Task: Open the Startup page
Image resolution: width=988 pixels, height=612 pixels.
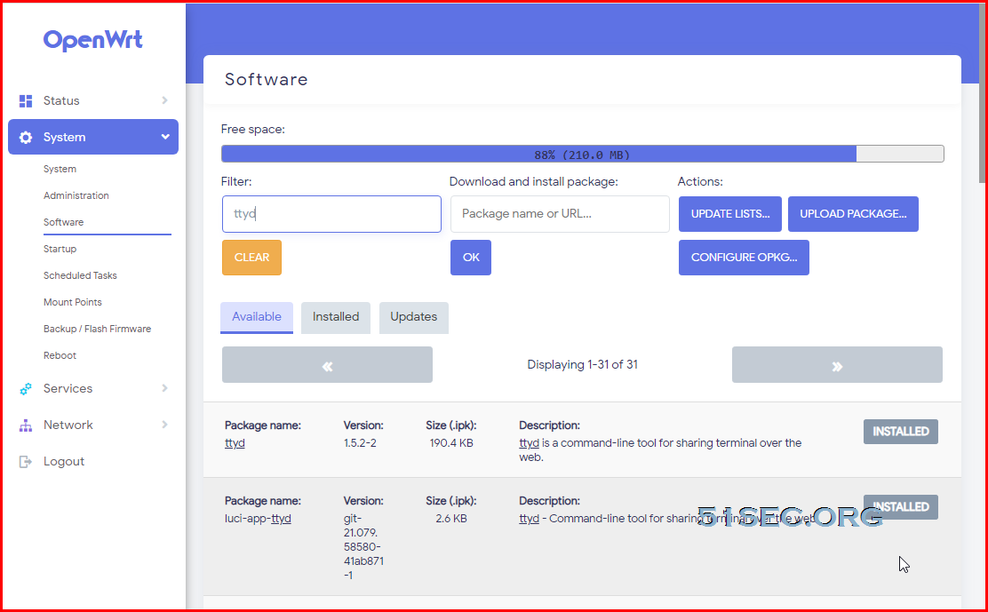Action: tap(60, 249)
